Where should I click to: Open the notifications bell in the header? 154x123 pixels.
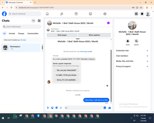[x=142, y=14]
